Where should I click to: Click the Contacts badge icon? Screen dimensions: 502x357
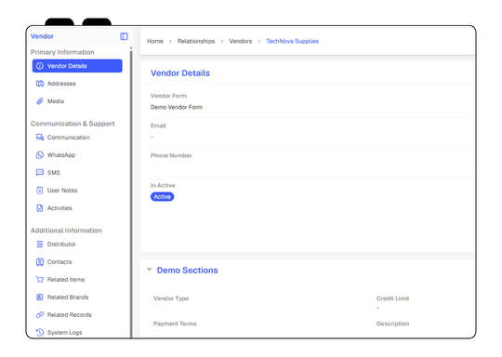40,262
